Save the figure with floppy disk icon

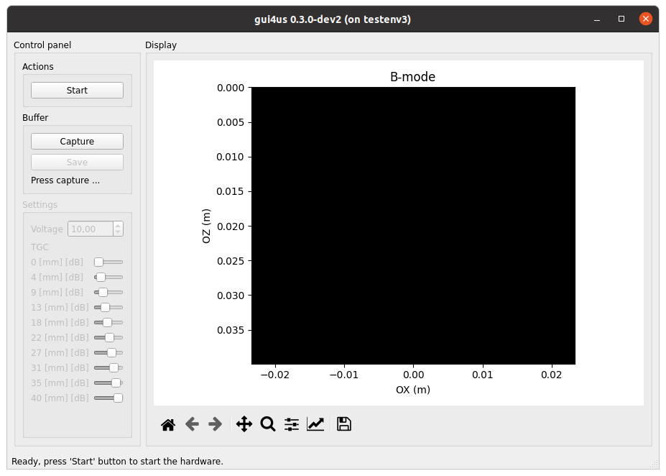click(344, 424)
